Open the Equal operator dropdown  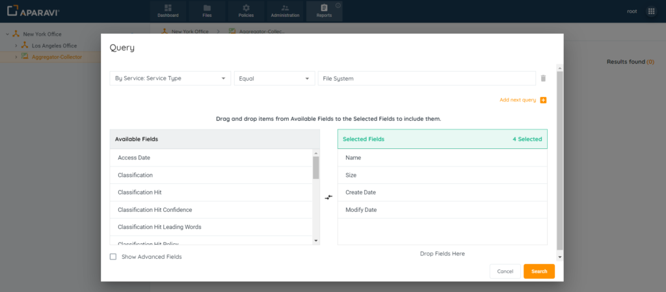pyautogui.click(x=274, y=79)
